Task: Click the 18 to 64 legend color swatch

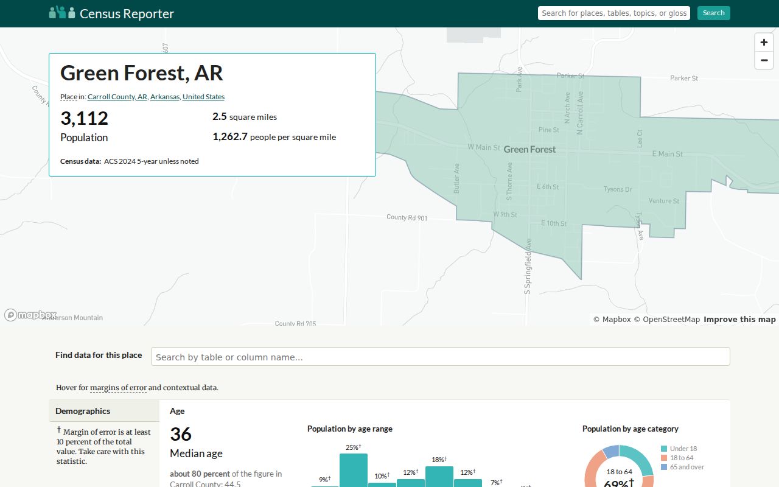Action: [x=664, y=458]
